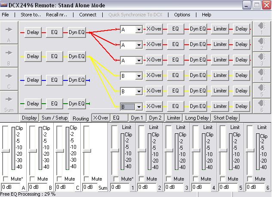This screenshot has width=272, height=197.
Task: Click input A 0 dB gain field
Action: click(x=10, y=187)
